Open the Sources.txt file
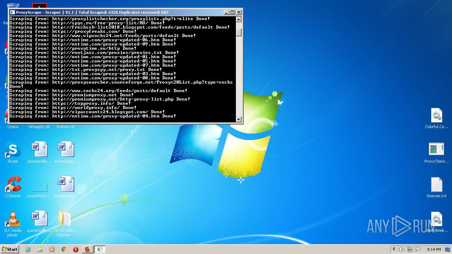The width and height of the screenshot is (452, 254). click(436, 187)
